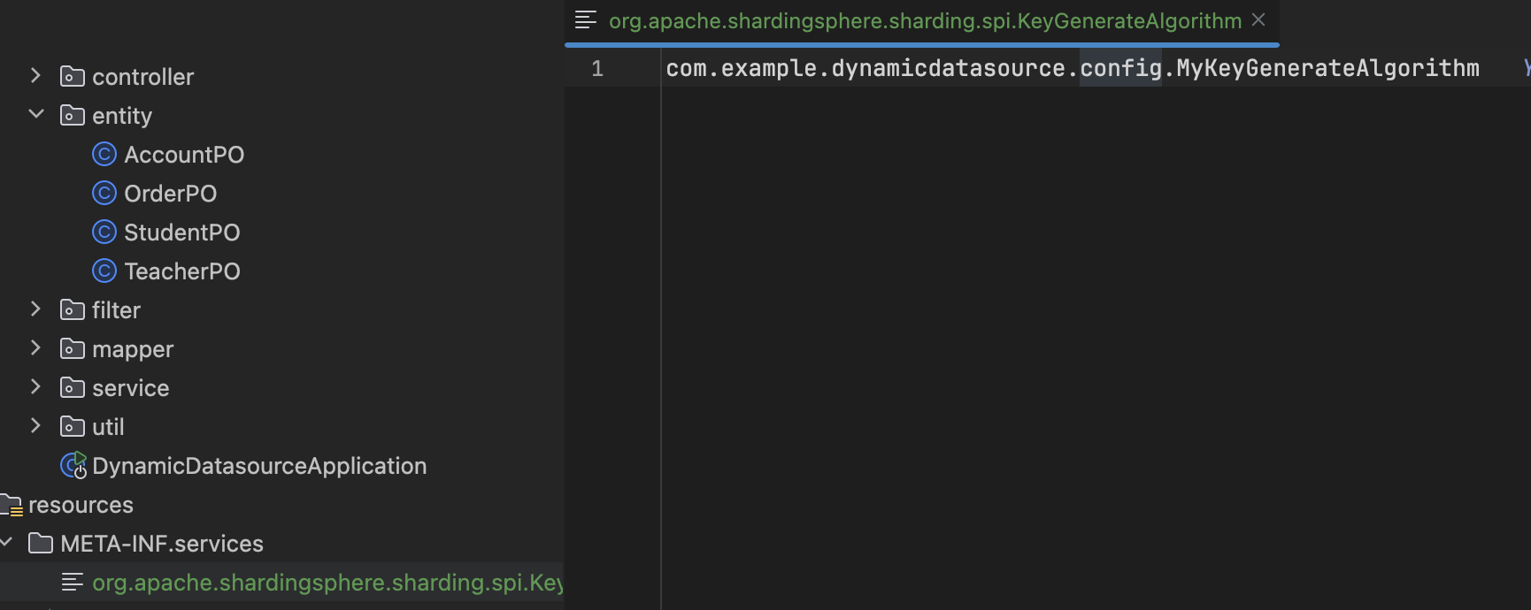Click the OrderPO class icon

(x=104, y=194)
